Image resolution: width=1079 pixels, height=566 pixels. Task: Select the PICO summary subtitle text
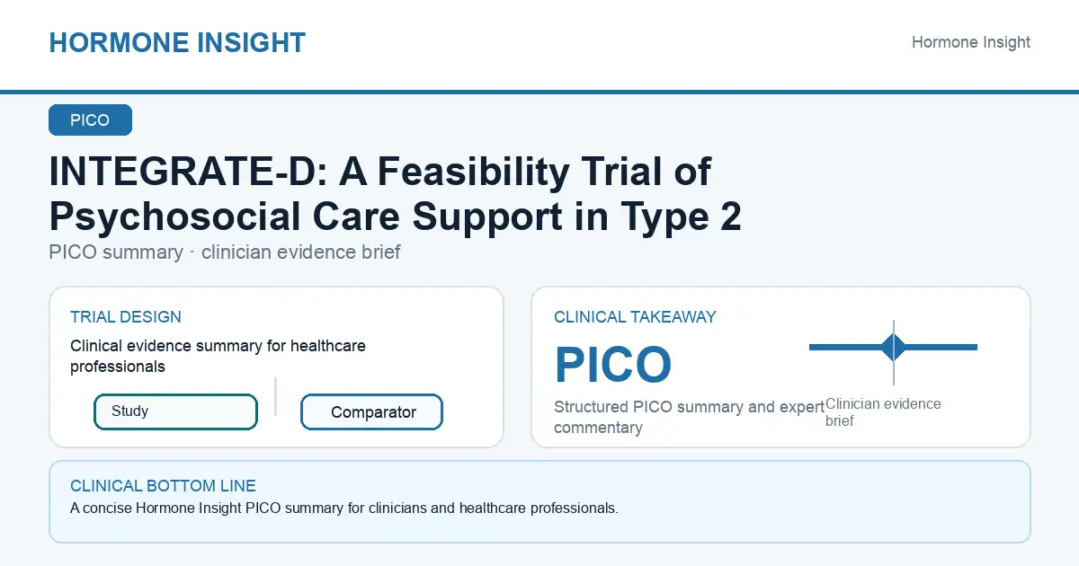[225, 252]
